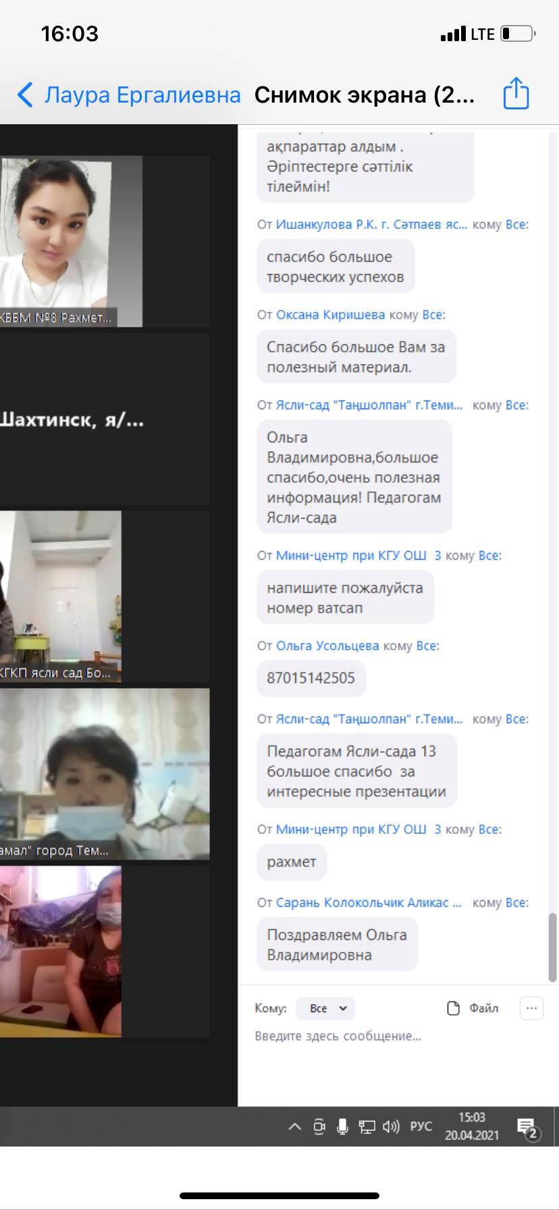Select the phone number message 87015142505
The image size is (559, 1210).
pos(311,678)
